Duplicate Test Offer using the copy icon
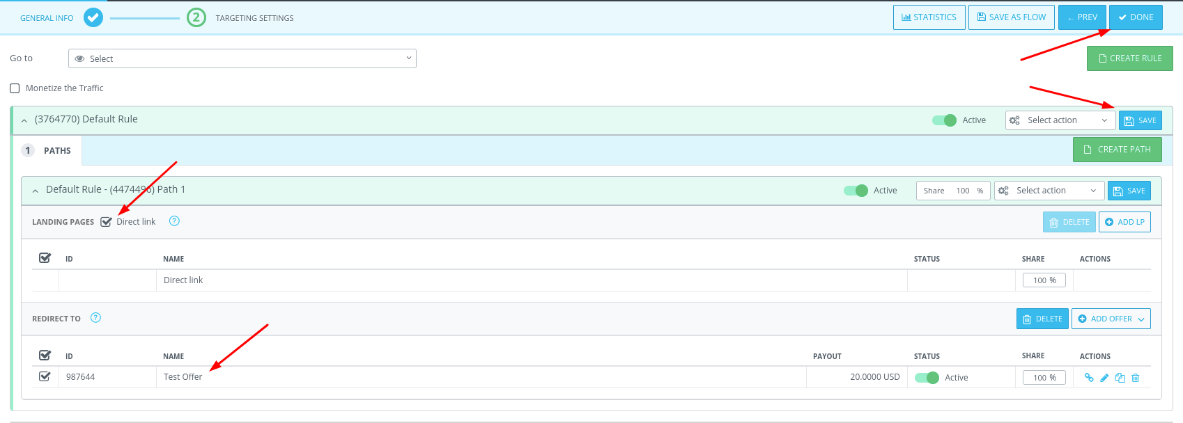The height and width of the screenshot is (423, 1183). [x=1120, y=378]
